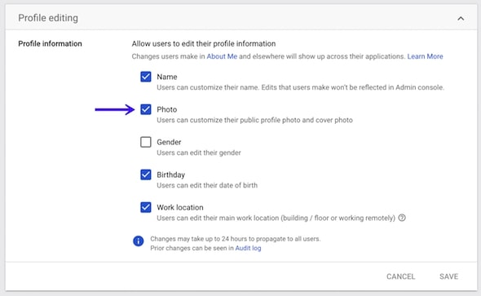The height and width of the screenshot is (296, 481).
Task: Open the Audit log link
Action: (248, 248)
